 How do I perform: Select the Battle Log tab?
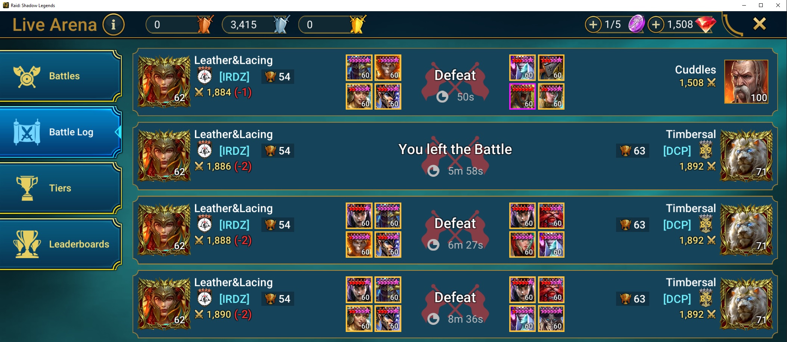tap(60, 132)
